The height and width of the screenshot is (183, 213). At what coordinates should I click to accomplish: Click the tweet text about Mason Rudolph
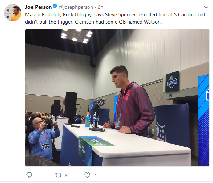point(115,18)
